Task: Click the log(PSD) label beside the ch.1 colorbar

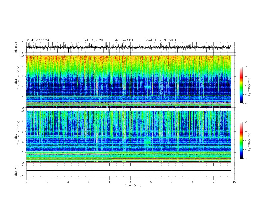Action: [x=250, y=87]
